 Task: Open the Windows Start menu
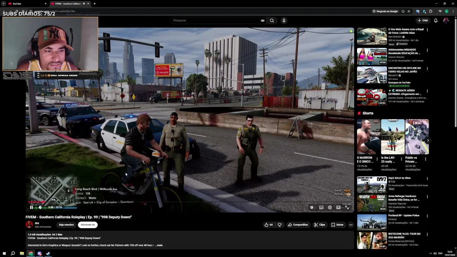(4, 254)
